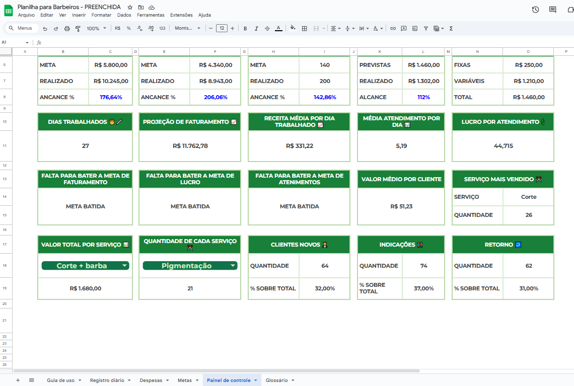Screen dimensions: 574x386
Task: Click the borders icon
Action: (305, 29)
